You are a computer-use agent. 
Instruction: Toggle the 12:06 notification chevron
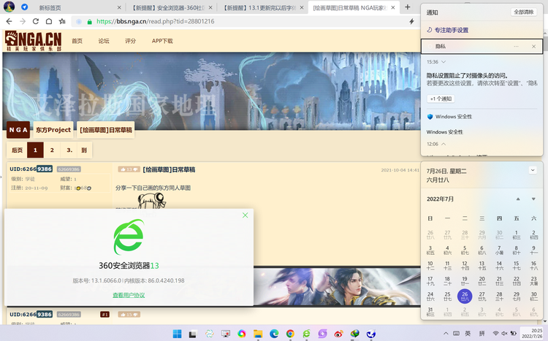444,144
